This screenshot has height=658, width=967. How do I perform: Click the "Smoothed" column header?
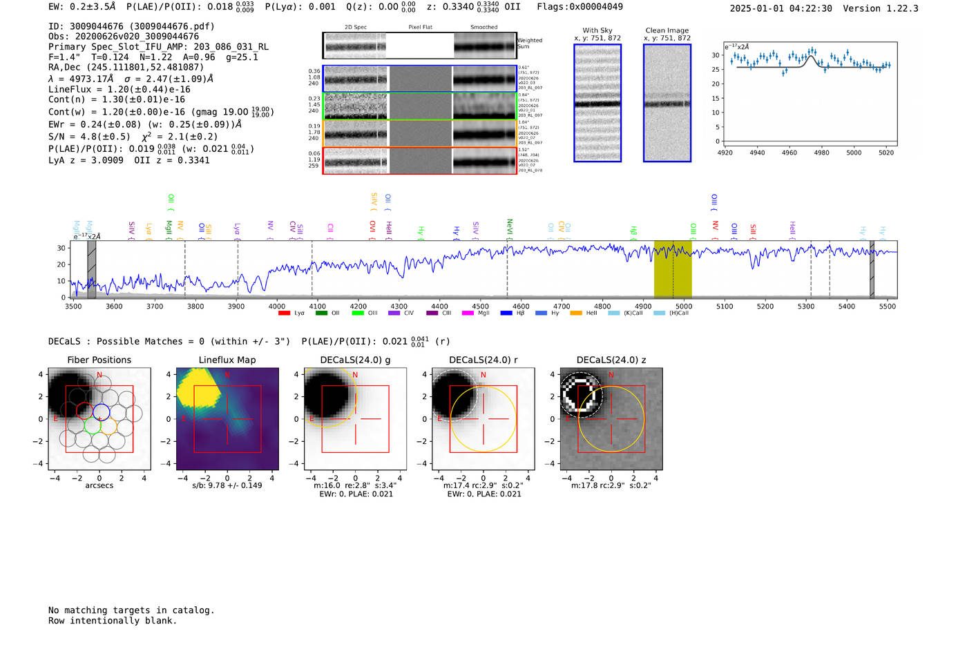tap(483, 28)
